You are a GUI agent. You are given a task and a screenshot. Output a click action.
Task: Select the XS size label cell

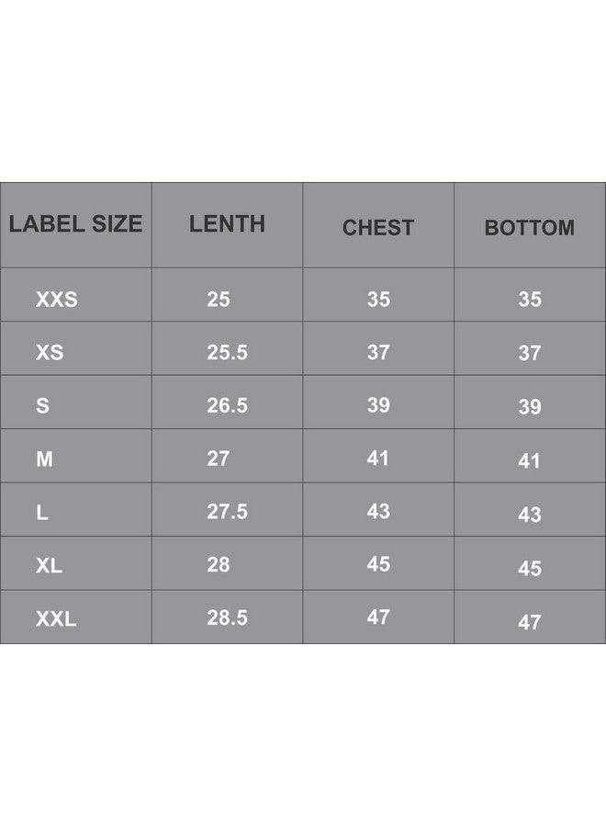(x=50, y=353)
